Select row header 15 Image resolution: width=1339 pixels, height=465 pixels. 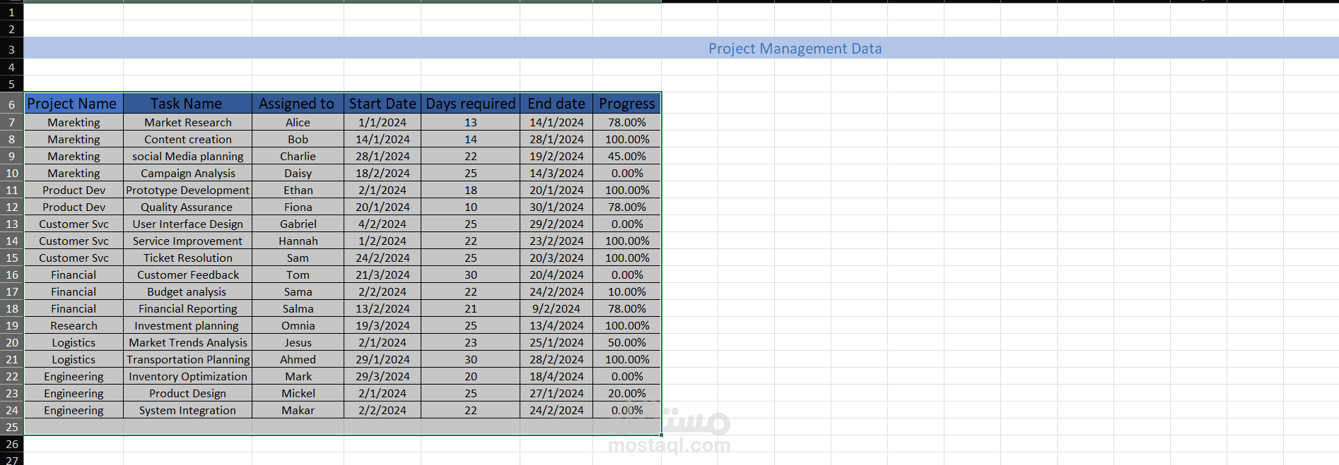[11, 258]
